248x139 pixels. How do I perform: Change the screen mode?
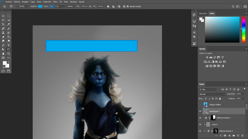tap(8, 71)
